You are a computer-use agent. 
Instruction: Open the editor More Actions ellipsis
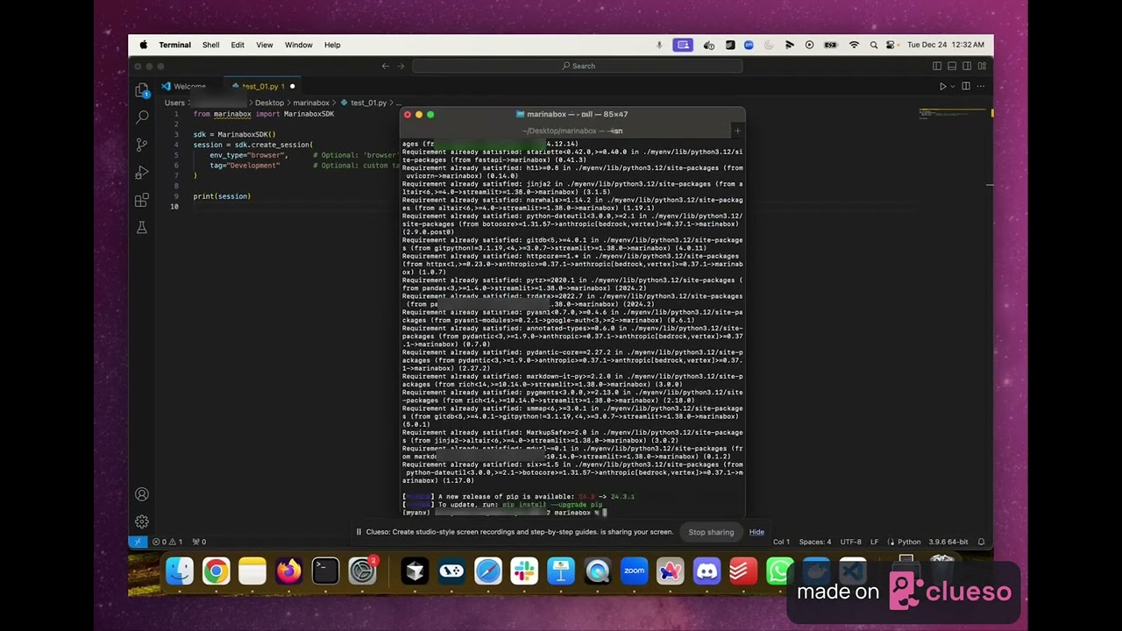981,86
